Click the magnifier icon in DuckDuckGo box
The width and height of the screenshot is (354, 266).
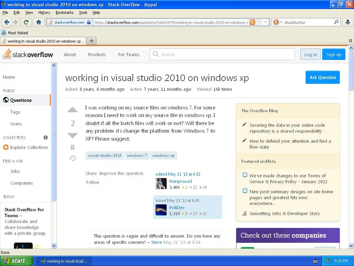[x=336, y=22]
